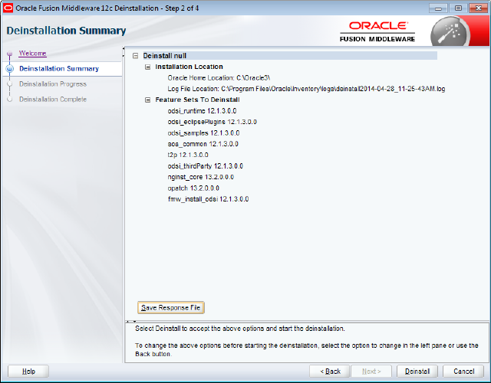The height and width of the screenshot is (383, 491).
Task: Click the disabled Next button
Action: click(371, 372)
